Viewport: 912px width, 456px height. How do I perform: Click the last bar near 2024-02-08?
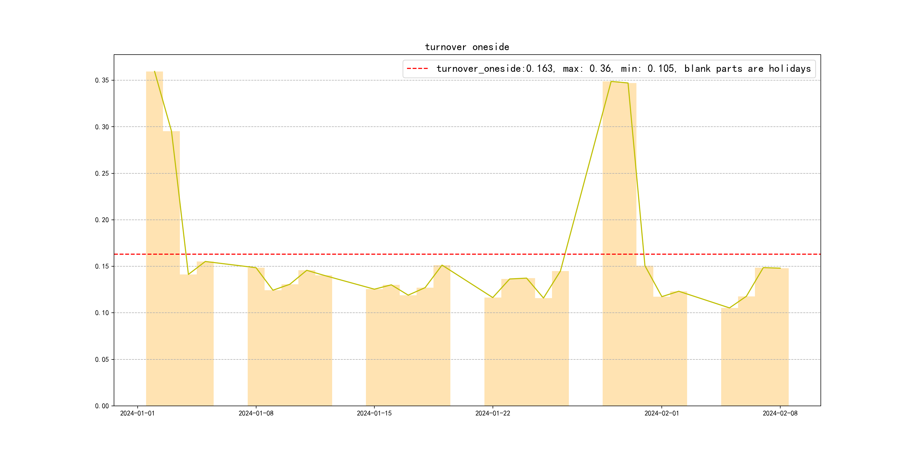pyautogui.click(x=780, y=336)
